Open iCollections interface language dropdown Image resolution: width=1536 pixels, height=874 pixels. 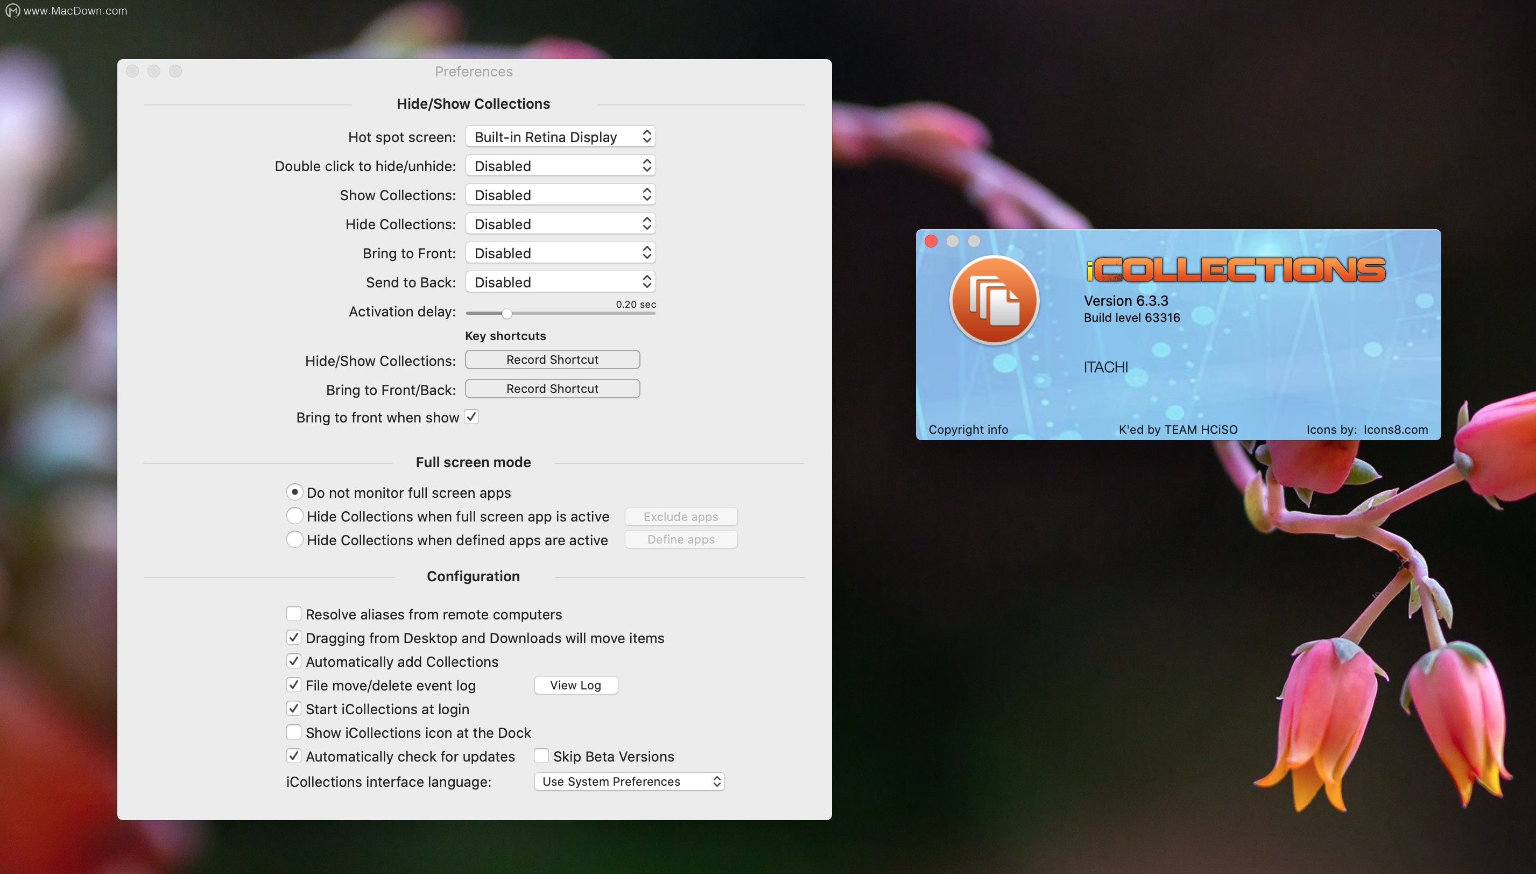click(629, 781)
